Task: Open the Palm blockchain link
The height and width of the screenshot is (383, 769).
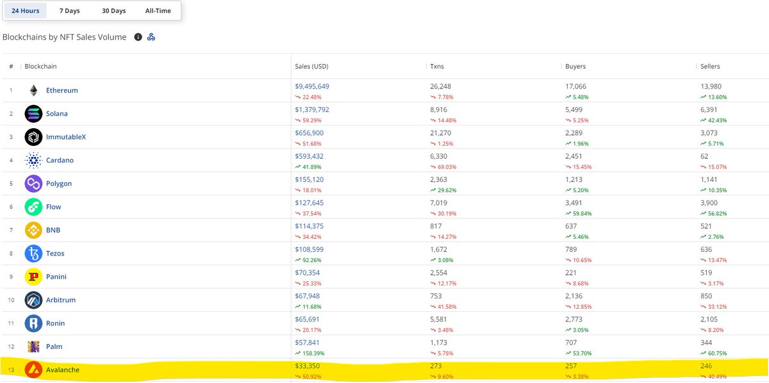Action: (x=54, y=346)
